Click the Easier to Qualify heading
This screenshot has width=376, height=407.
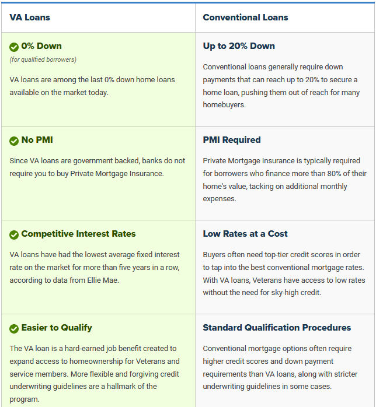pyautogui.click(x=57, y=328)
